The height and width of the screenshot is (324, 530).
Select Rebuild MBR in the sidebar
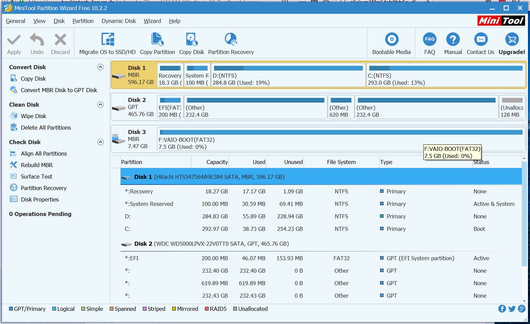tap(36, 165)
